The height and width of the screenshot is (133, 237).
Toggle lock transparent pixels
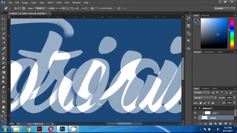click(201, 103)
